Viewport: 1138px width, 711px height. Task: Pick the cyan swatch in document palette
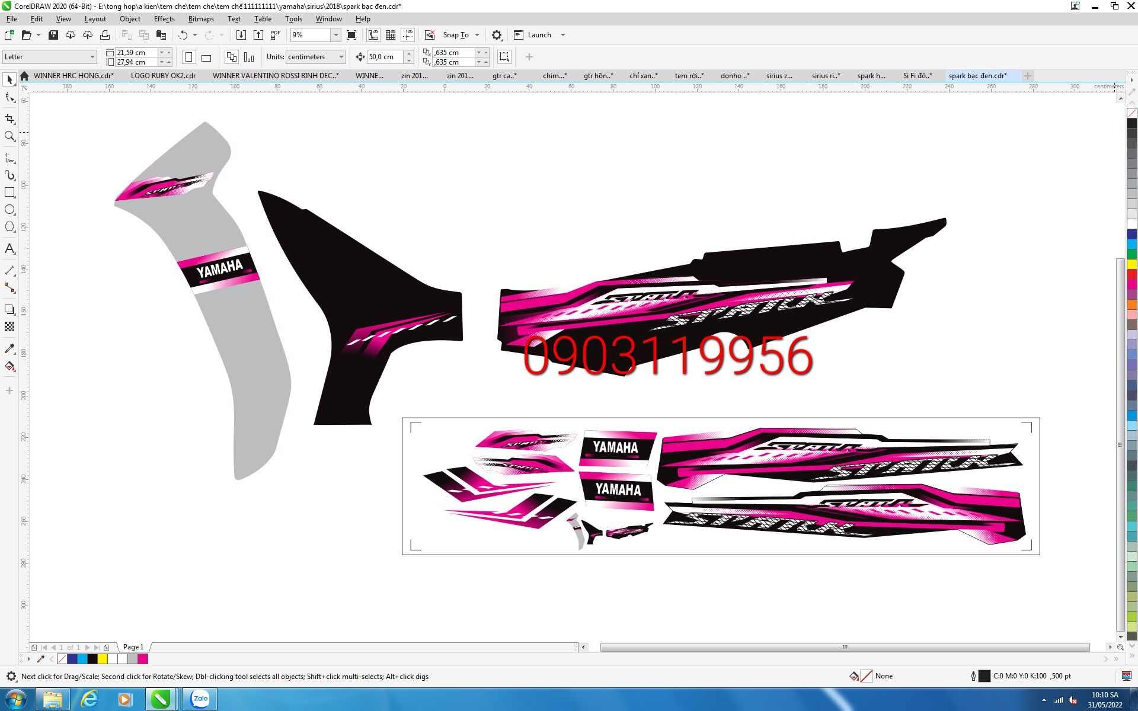[82, 659]
